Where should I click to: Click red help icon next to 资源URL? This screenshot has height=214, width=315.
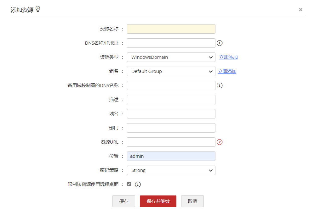click(220, 142)
